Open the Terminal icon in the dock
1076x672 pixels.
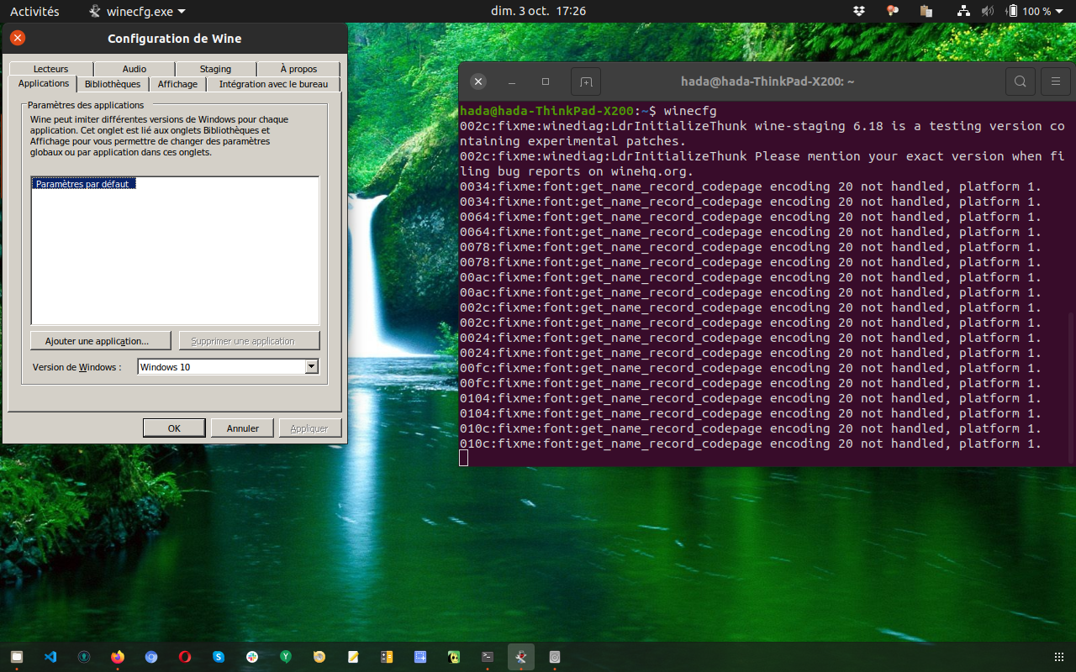click(x=488, y=657)
